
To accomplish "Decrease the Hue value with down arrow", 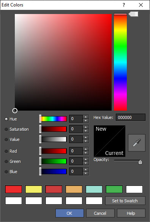I will click(x=85, y=120).
